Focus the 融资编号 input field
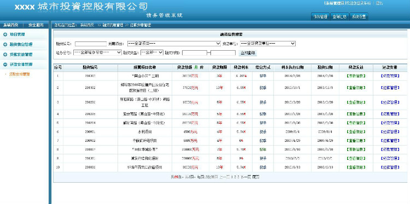The height and width of the screenshot is (204, 410). 91,44
